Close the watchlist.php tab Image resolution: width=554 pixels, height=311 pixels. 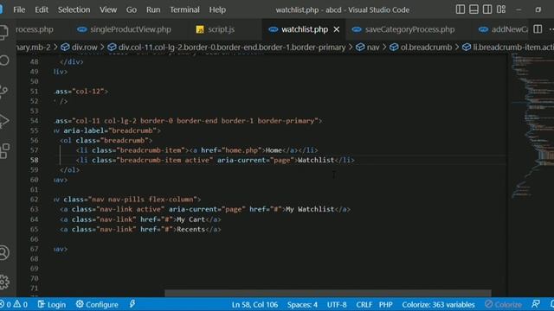tap(337, 29)
